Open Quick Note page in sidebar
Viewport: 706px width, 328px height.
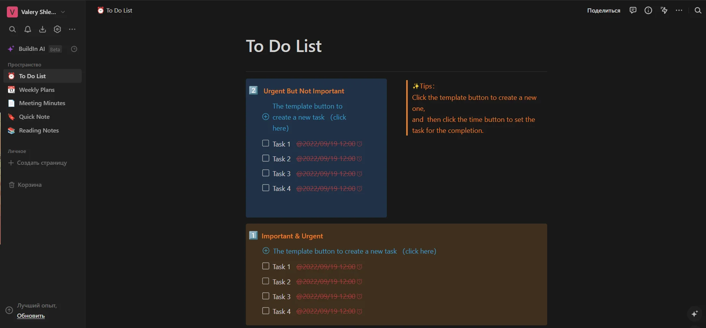point(43,117)
